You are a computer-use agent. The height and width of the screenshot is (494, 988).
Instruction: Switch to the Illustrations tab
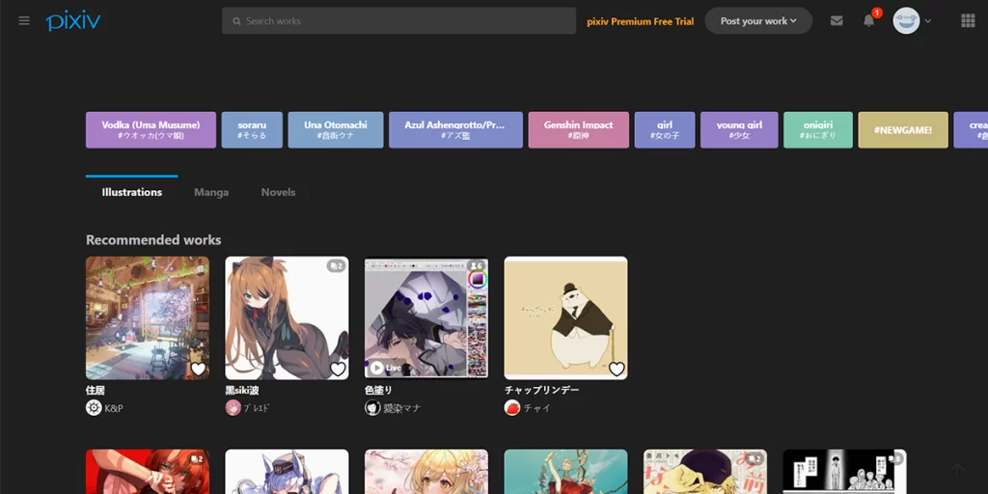131,192
